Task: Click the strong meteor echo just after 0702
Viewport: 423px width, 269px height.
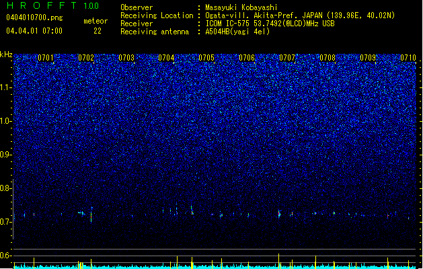Action: pyautogui.click(x=91, y=215)
